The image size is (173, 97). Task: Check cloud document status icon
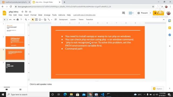click(30, 12)
